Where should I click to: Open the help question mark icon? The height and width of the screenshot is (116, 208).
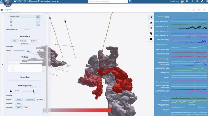[x=188, y=10]
